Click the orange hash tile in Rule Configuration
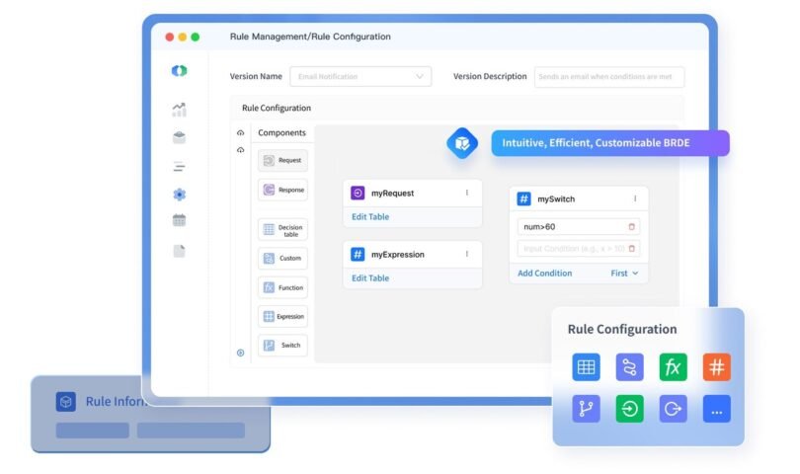The height and width of the screenshot is (474, 800). pos(716,367)
